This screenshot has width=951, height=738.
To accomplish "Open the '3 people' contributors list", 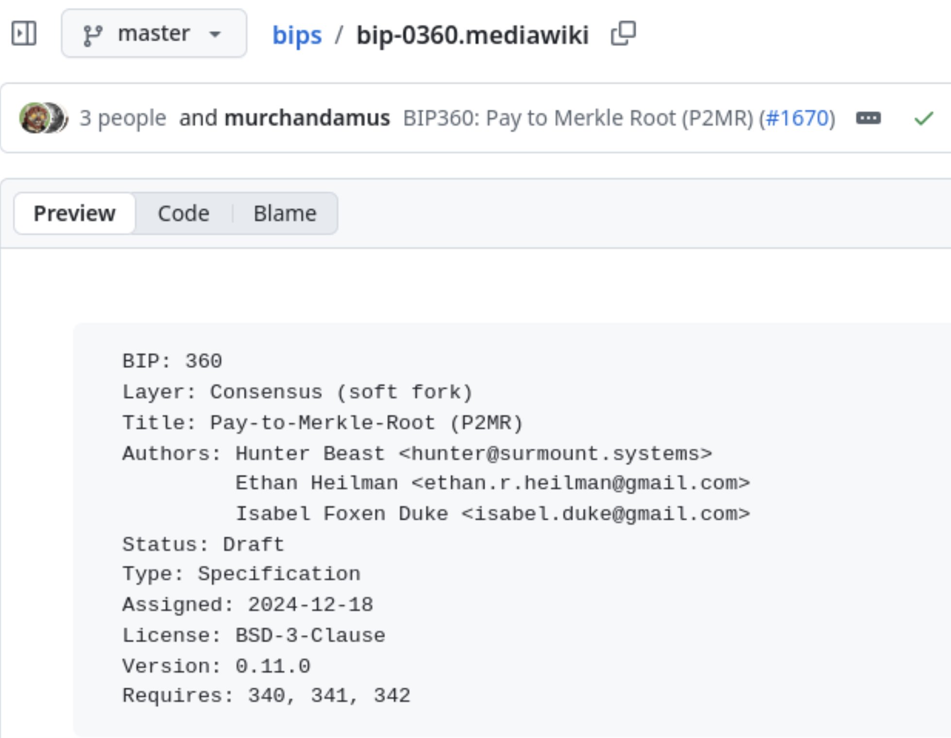I will pyautogui.click(x=123, y=118).
